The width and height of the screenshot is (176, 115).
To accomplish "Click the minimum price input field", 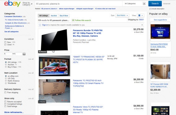I will [9, 54].
